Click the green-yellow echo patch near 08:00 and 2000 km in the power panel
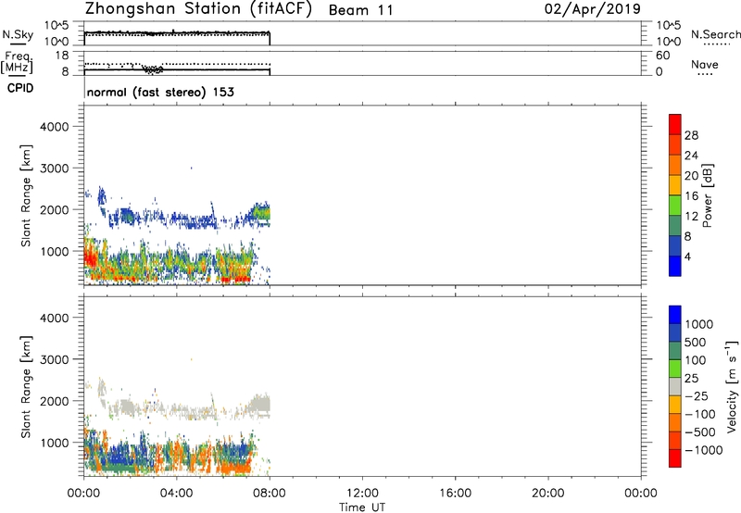The width and height of the screenshot is (741, 513). [261, 214]
